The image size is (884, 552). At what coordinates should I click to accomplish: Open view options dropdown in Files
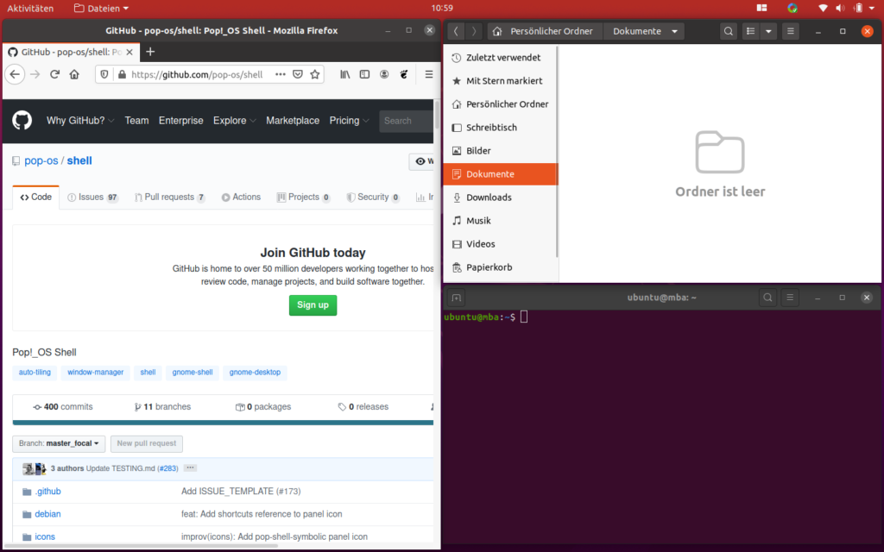click(768, 32)
